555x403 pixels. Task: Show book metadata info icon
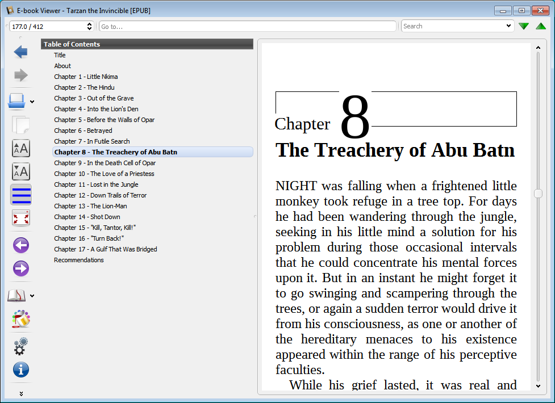point(21,370)
